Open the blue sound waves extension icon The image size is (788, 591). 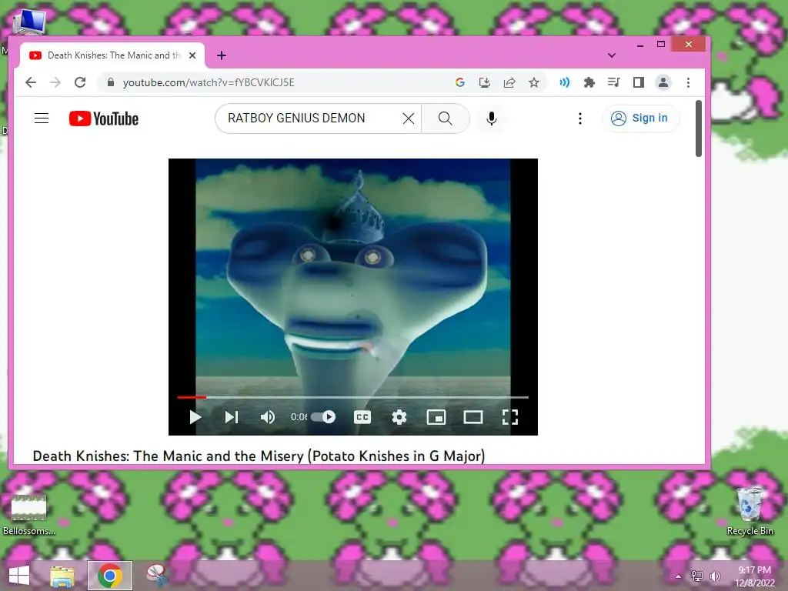pos(564,82)
